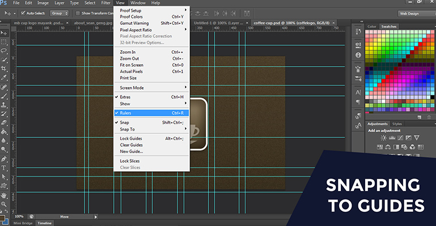Choose Zoom In from View menu
436x226 pixels.
coord(152,52)
